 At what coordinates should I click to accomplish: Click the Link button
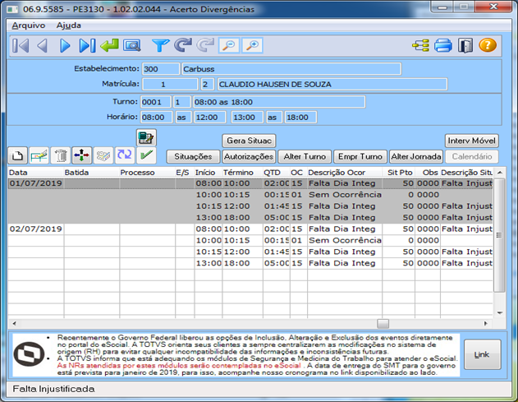coord(483,354)
